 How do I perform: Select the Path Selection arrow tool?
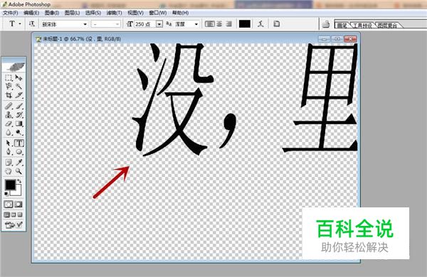(9, 143)
